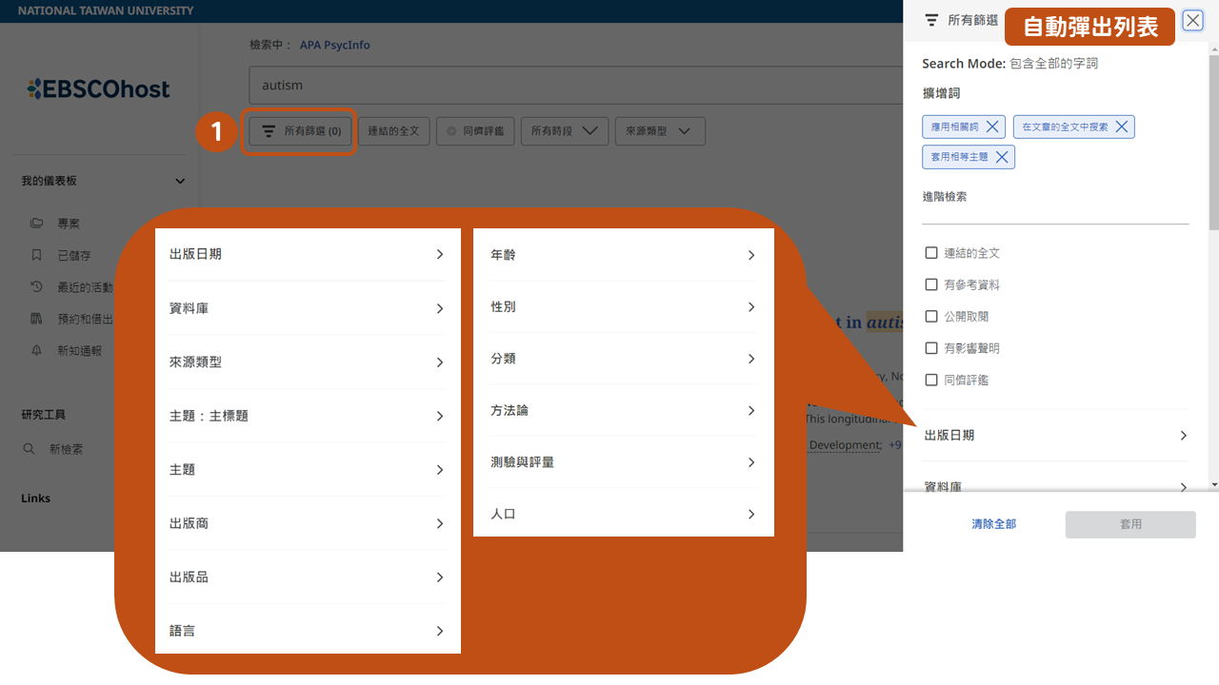The image size is (1219, 685).
Task: Click the Development; journal link
Action: (846, 445)
